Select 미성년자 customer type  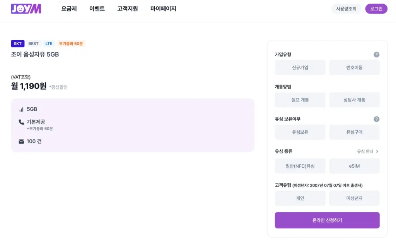click(x=354, y=198)
